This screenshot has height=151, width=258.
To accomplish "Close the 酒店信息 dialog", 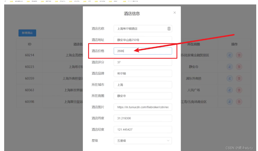I will (175, 13).
